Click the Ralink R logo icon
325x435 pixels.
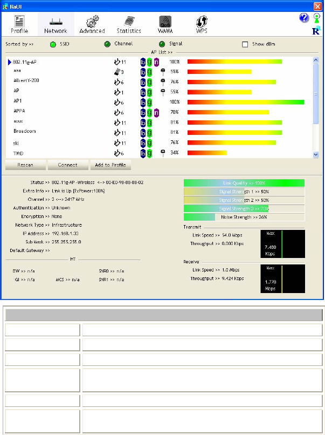click(316, 30)
